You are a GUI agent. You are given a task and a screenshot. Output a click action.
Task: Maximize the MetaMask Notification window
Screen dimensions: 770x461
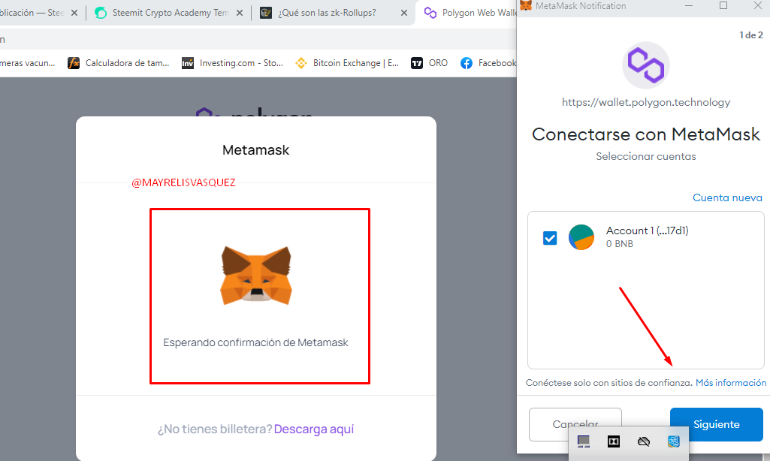(723, 5)
